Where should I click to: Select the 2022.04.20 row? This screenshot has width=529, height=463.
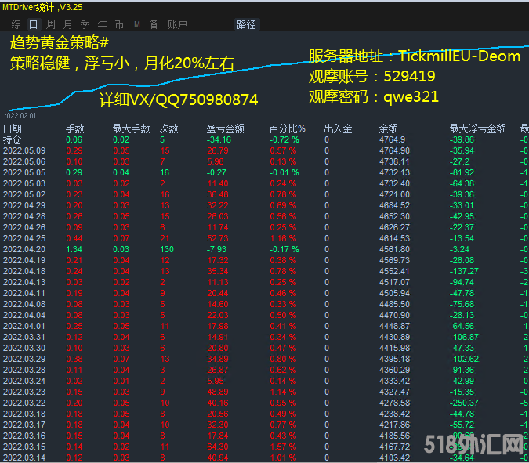24,248
